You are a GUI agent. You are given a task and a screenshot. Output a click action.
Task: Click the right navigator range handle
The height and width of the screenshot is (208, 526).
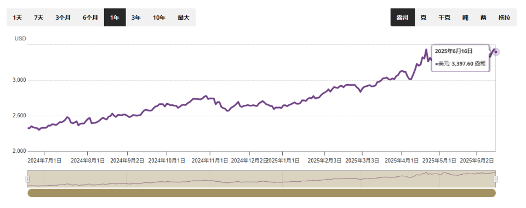(x=495, y=180)
